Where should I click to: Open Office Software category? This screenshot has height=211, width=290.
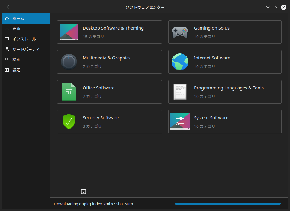pyautogui.click(x=109, y=92)
